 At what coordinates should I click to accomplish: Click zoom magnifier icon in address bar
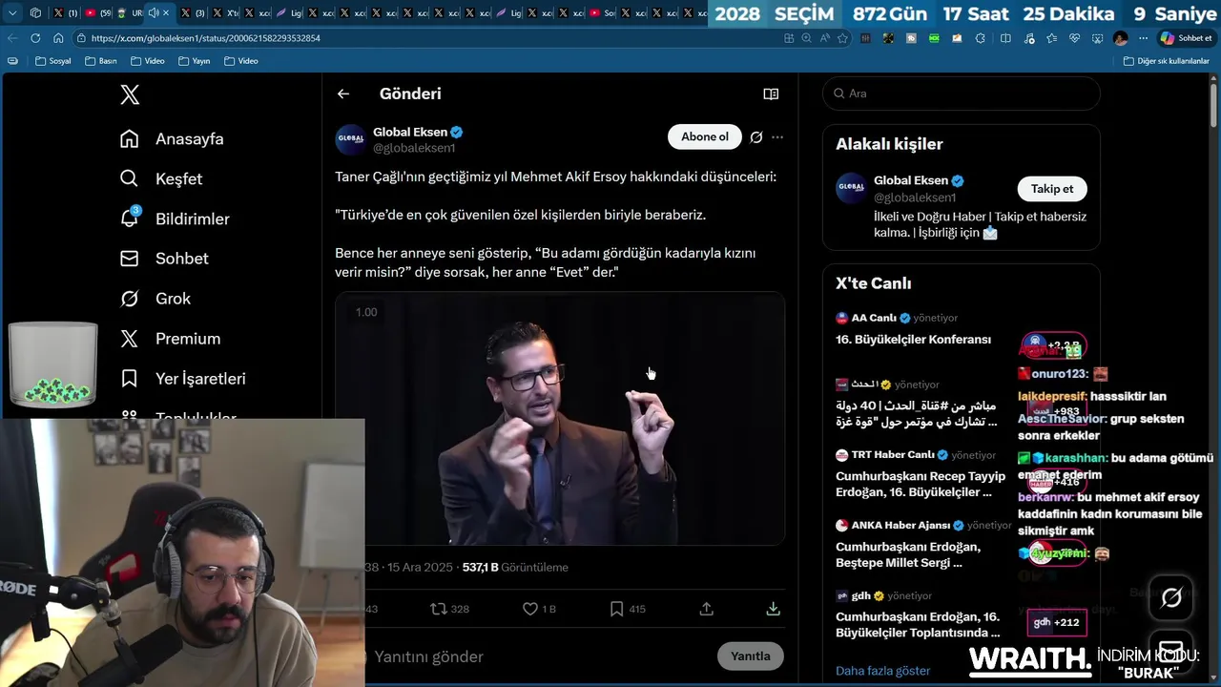pyautogui.click(x=807, y=38)
